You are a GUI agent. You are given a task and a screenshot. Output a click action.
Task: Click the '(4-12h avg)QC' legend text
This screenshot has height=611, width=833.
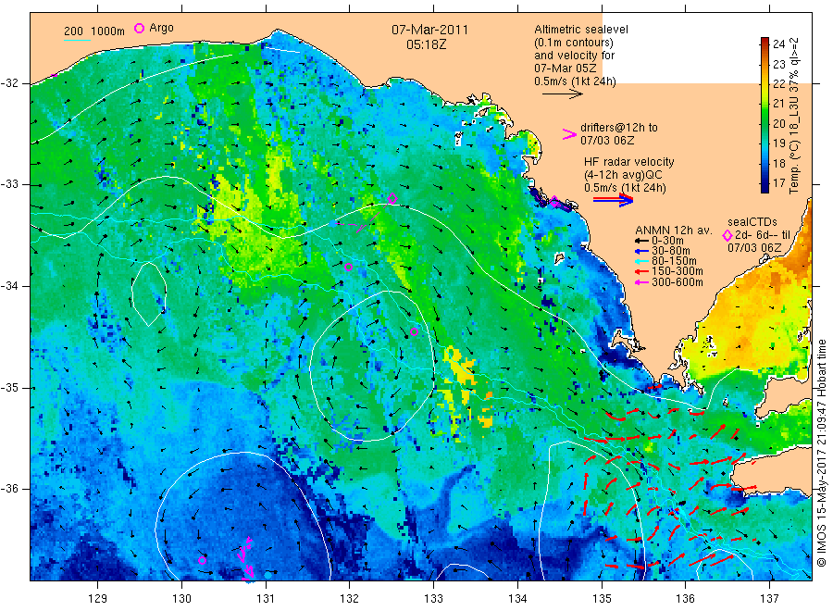[623, 175]
